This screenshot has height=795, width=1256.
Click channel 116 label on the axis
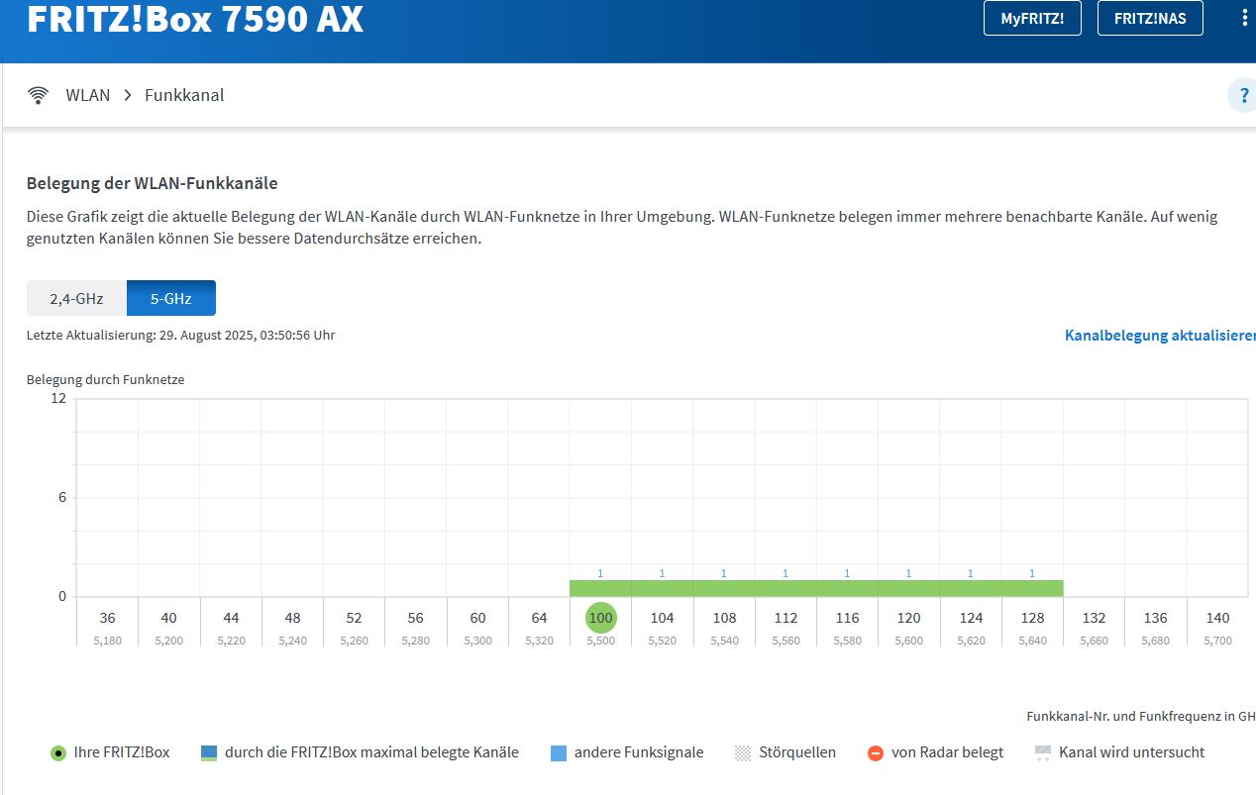(847, 618)
